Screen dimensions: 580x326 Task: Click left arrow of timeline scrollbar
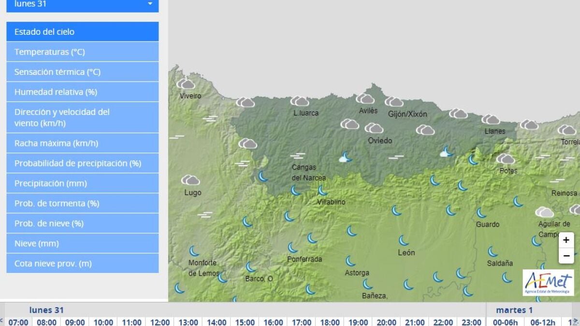coord(2,321)
